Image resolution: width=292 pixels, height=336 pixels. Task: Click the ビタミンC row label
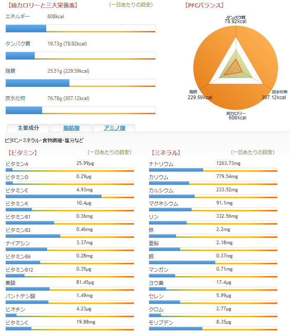pos(17,322)
